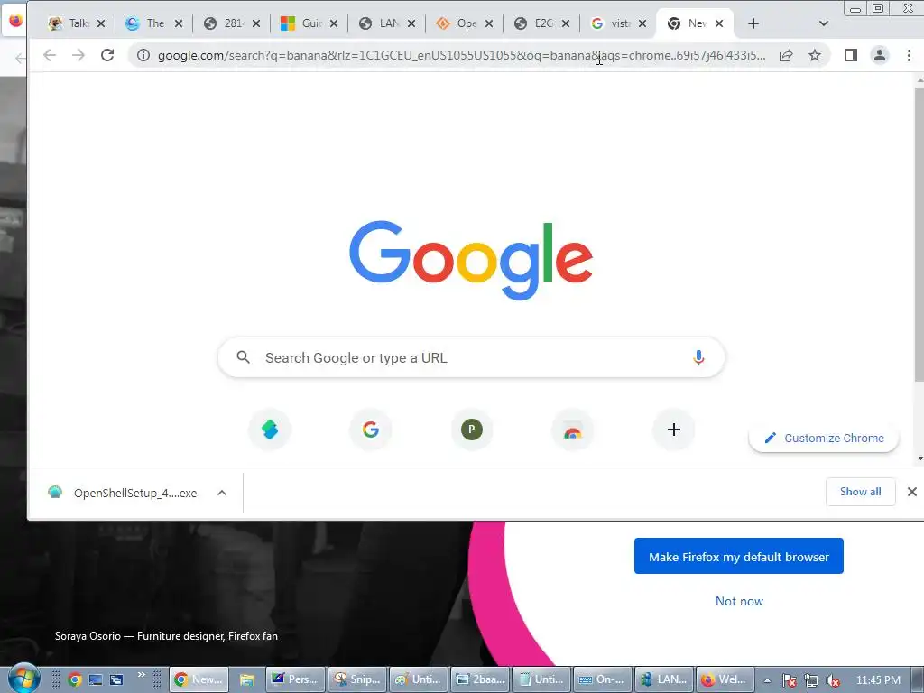This screenshot has width=924, height=693.
Task: Switch to On-Screen Keyboard taskbar button
Action: 602,679
